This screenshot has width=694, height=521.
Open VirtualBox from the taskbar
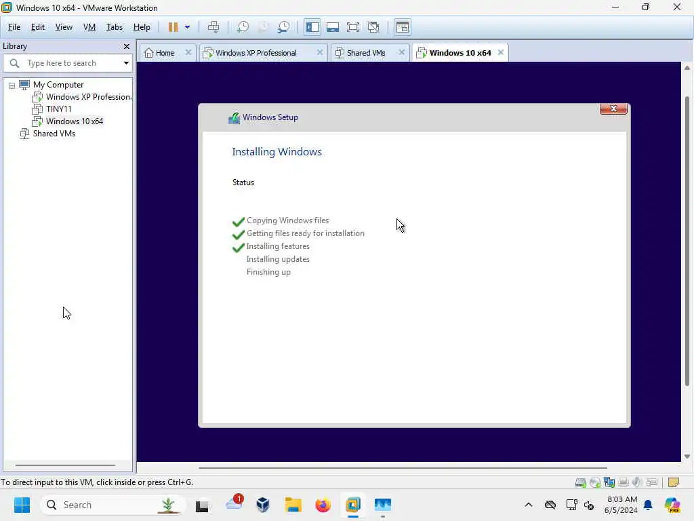[x=263, y=505]
